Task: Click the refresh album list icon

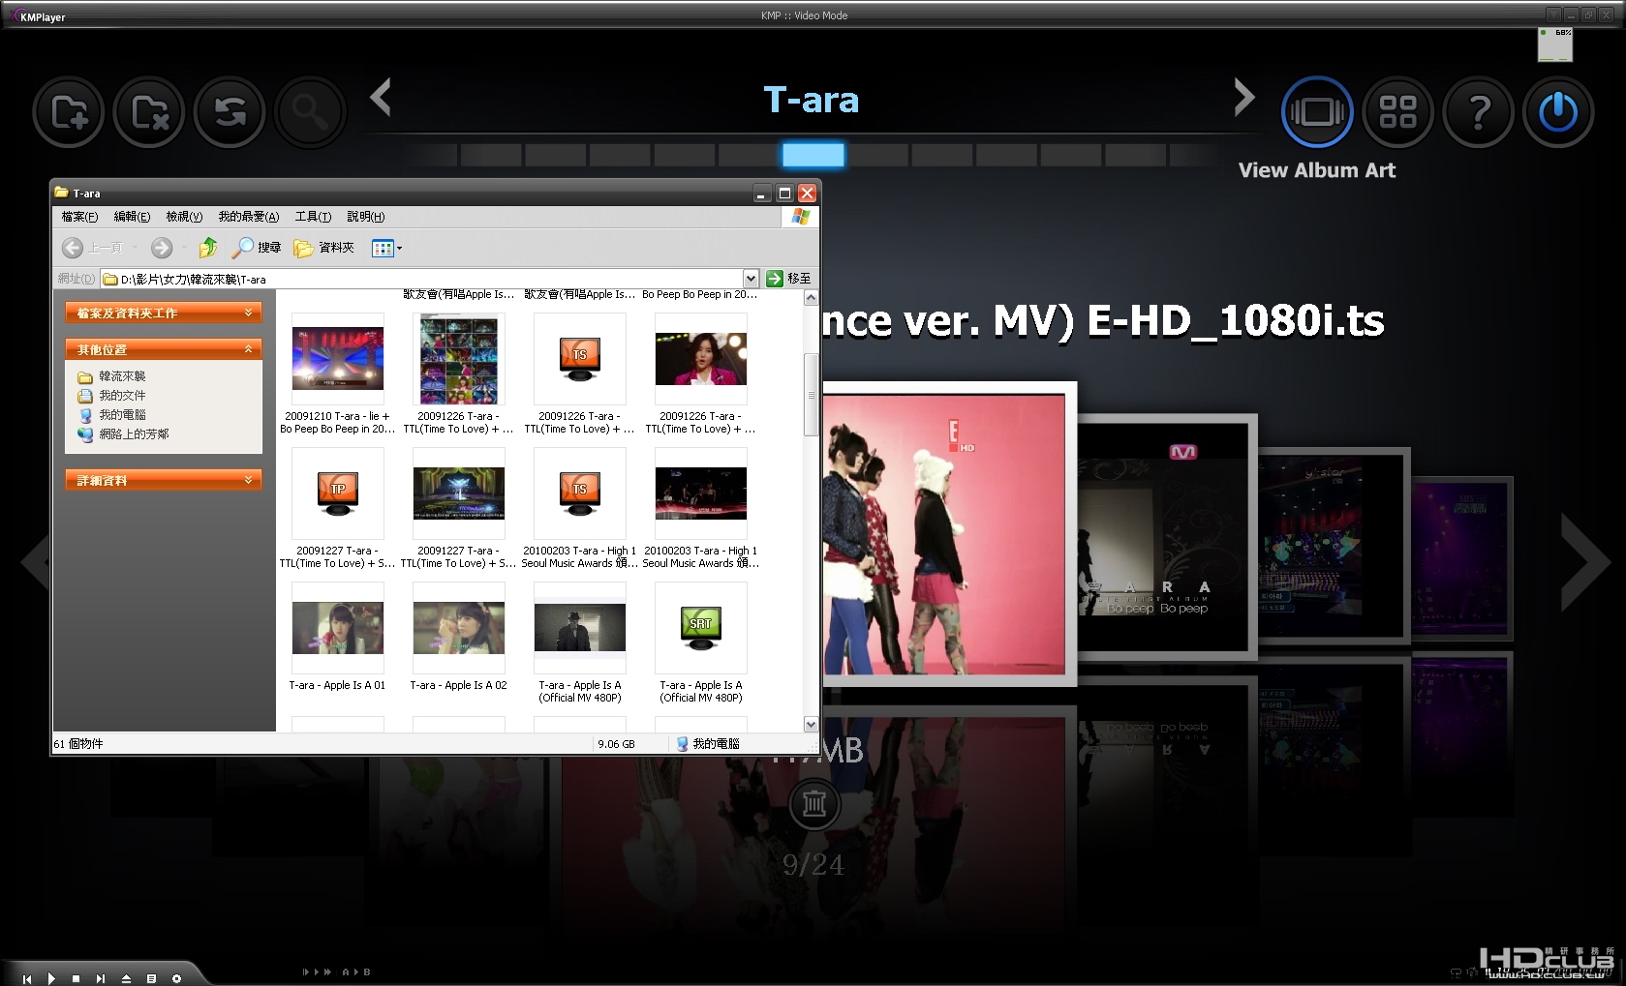Action: coord(230,112)
